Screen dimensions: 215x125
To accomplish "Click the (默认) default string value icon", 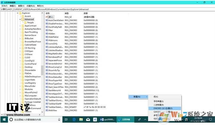I will tap(46, 17).
